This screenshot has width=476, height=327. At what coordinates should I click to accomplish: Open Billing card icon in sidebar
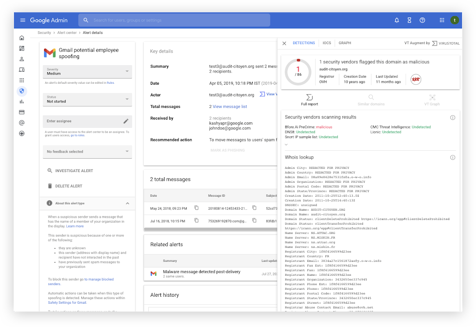click(x=21, y=112)
